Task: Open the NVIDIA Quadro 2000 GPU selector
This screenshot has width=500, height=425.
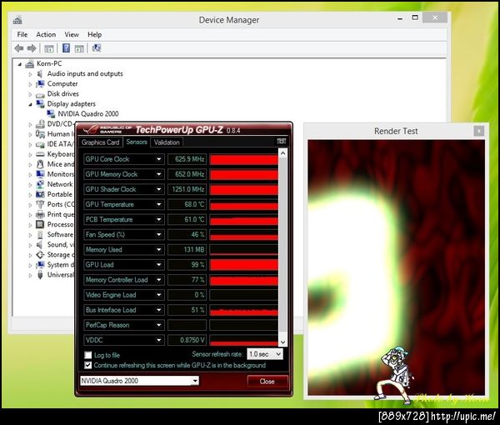Action: point(139,381)
